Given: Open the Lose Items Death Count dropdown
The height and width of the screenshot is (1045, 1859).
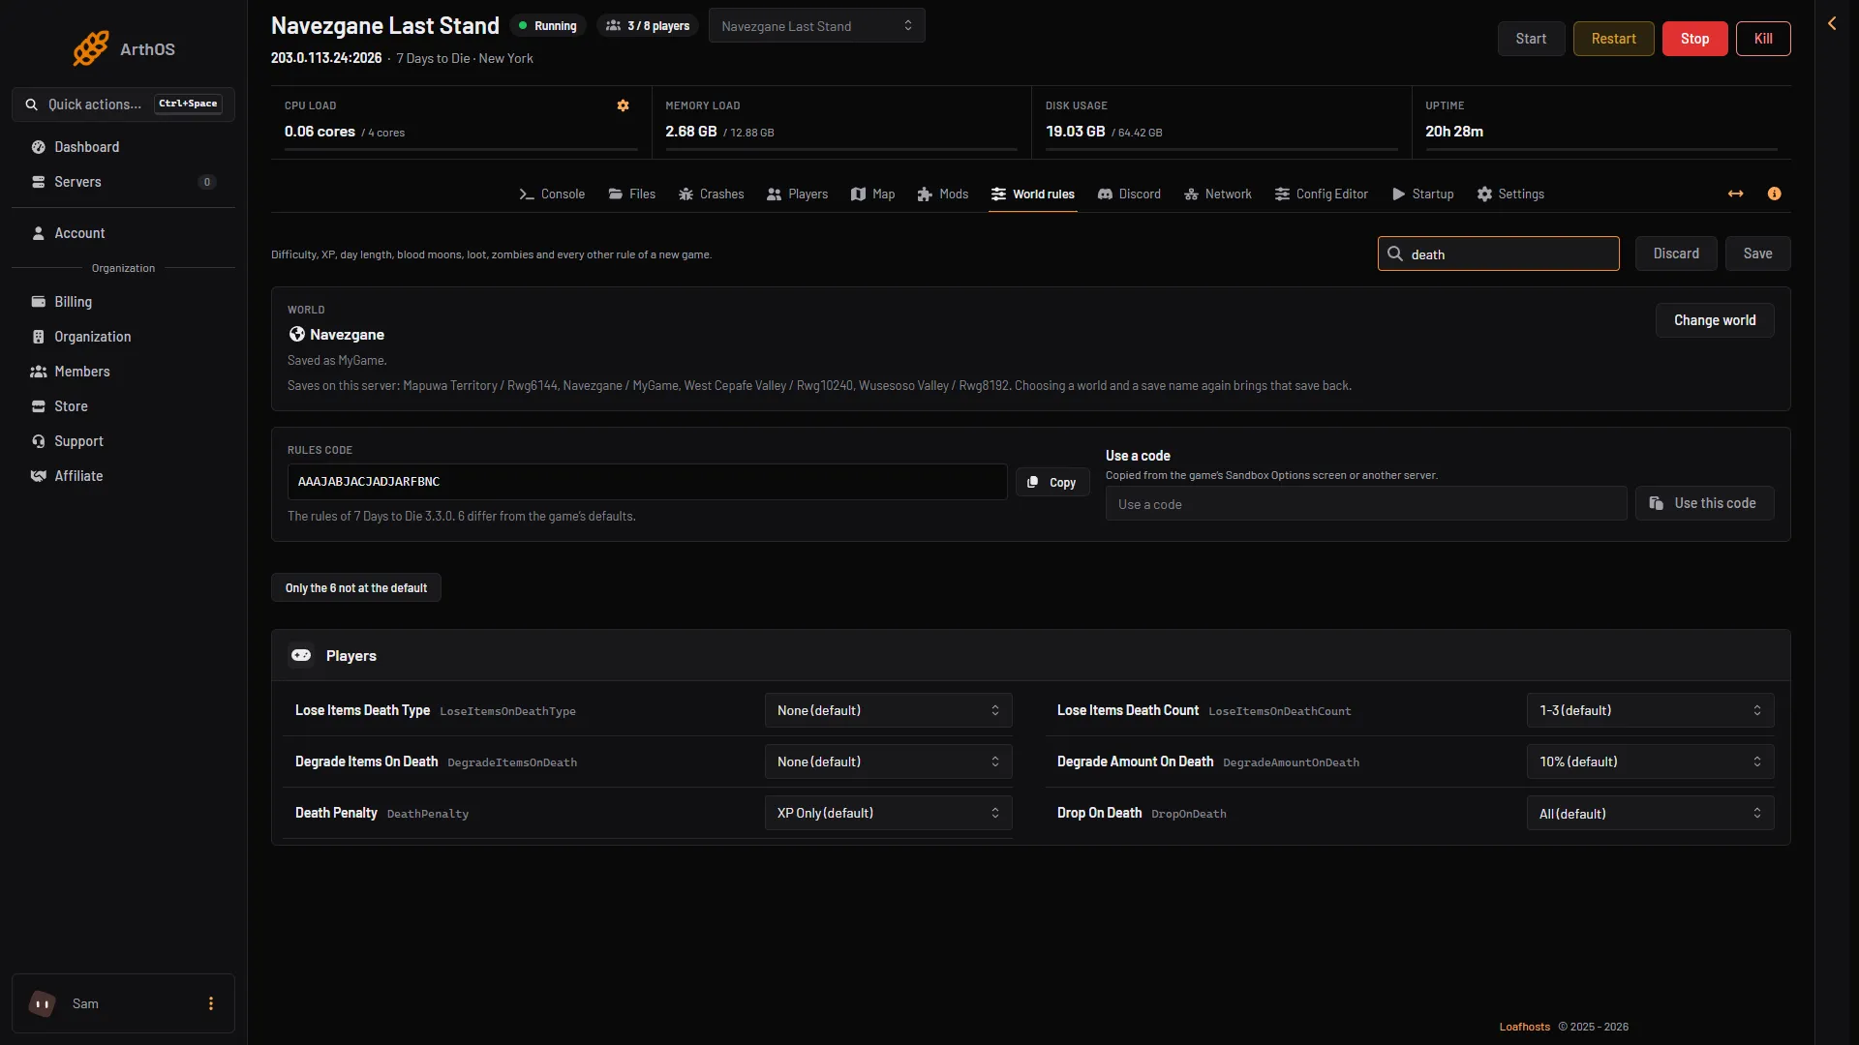Looking at the screenshot, I should [1650, 710].
